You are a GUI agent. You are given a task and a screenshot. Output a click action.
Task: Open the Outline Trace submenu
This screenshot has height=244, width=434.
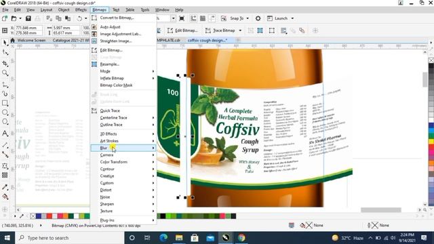click(123, 125)
